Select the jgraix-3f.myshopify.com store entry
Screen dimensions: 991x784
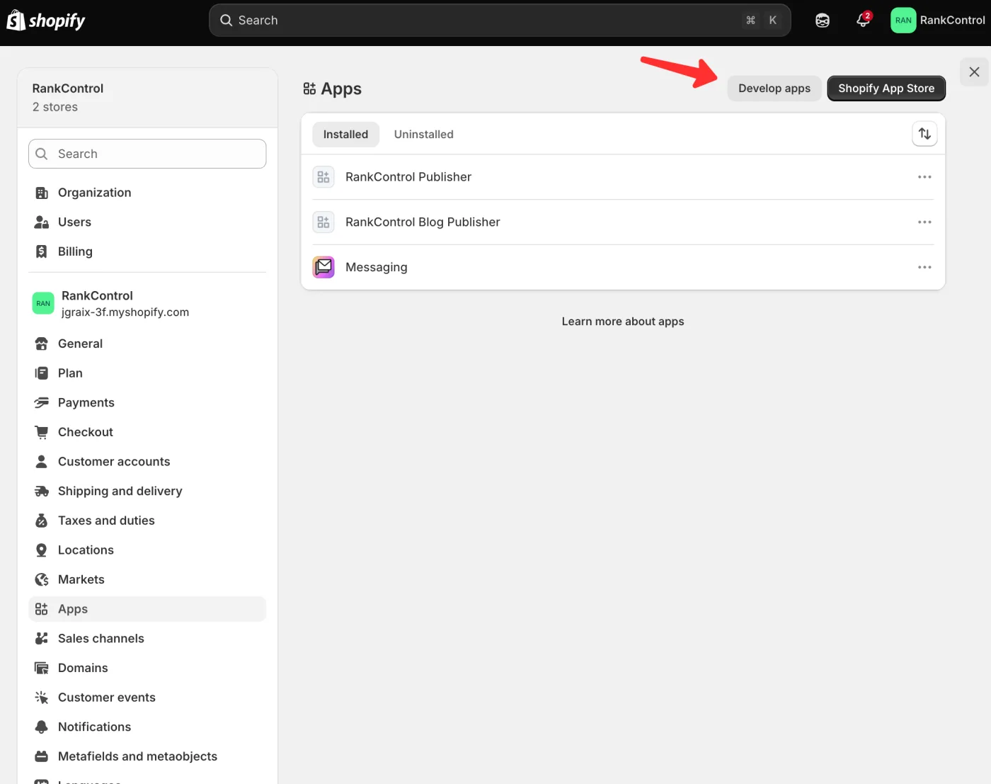coord(147,304)
